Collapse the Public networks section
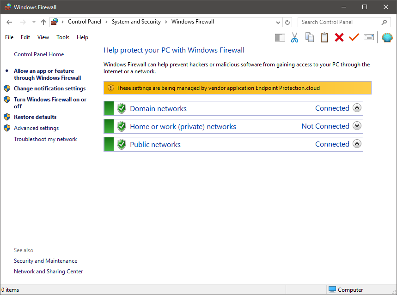This screenshot has width=397, height=295. 357,144
